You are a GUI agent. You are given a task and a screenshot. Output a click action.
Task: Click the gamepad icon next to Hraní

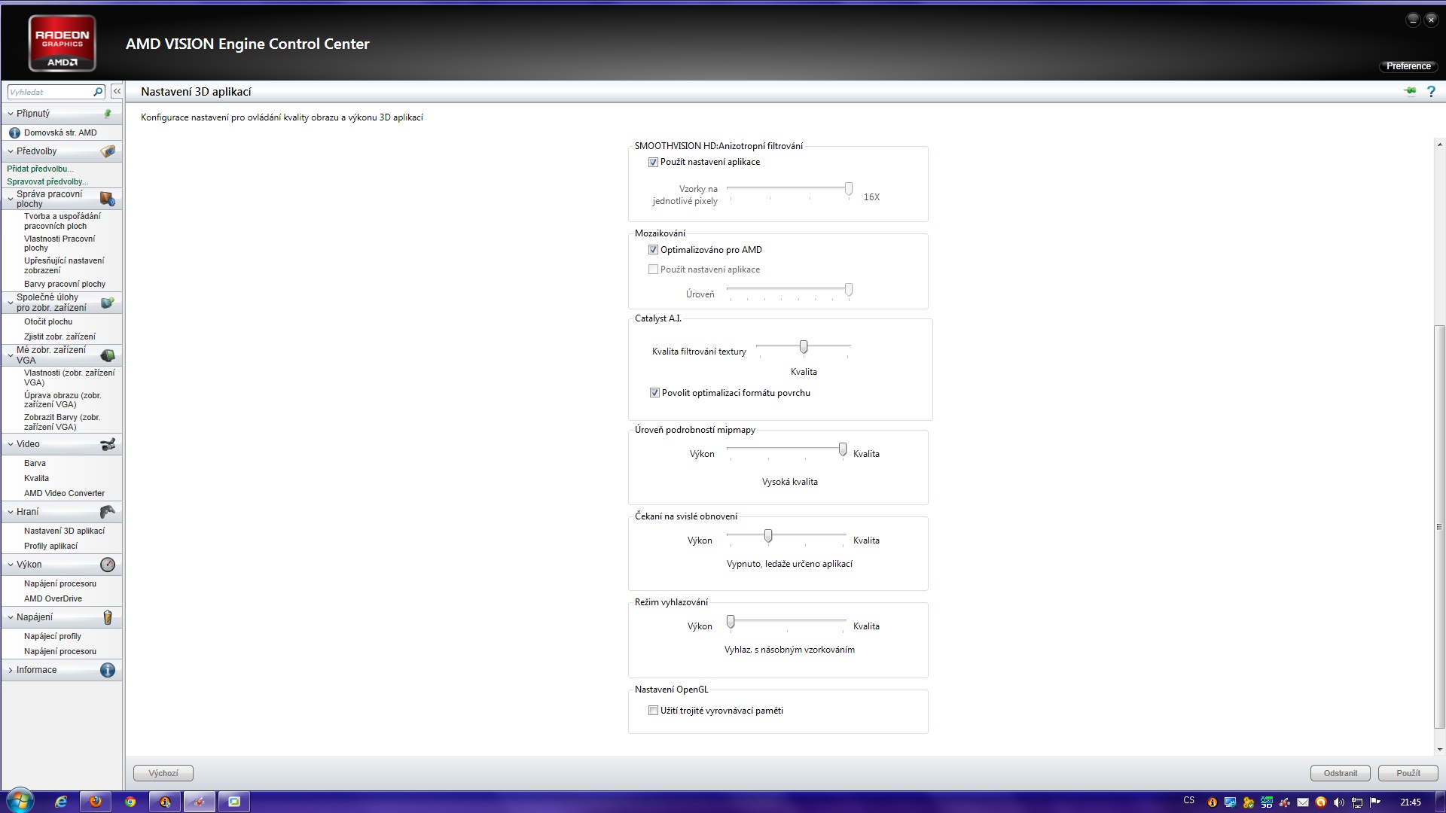pyautogui.click(x=108, y=512)
